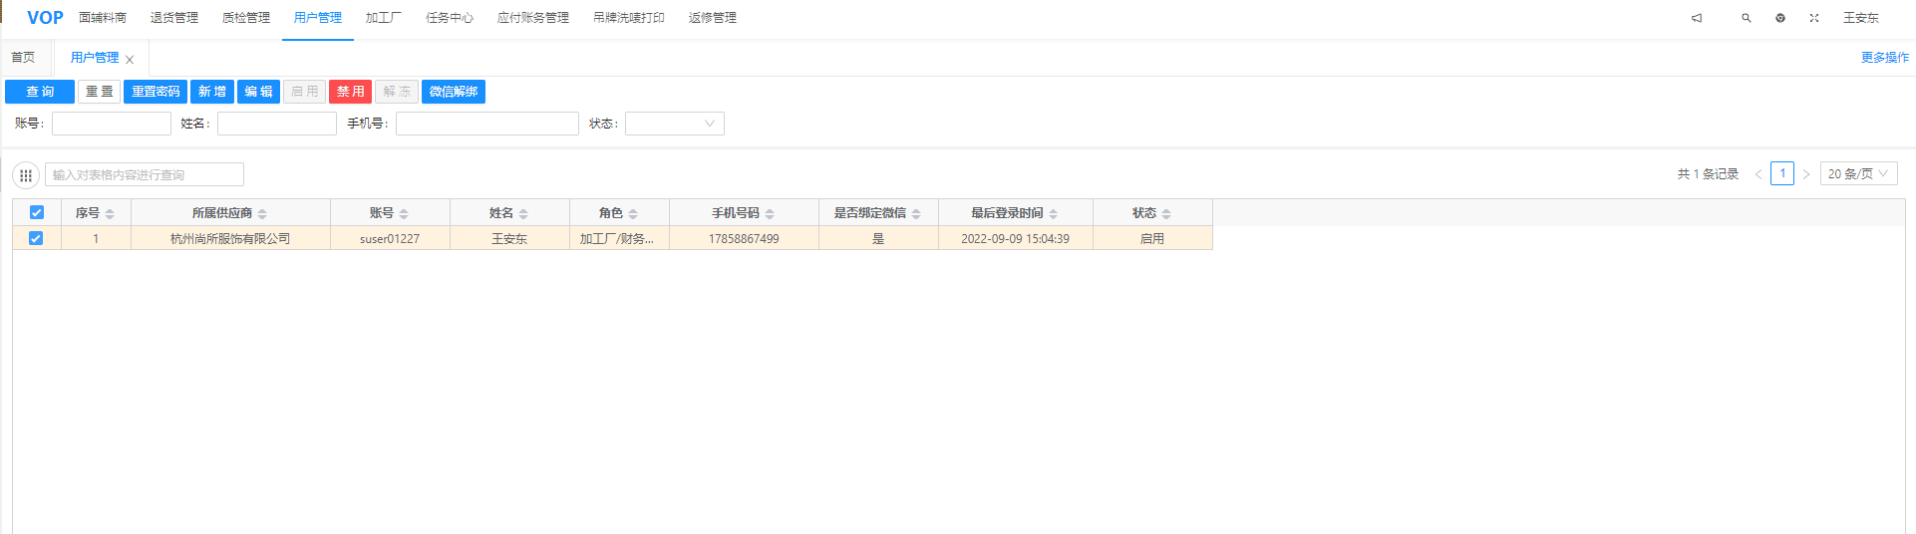Open the search magnifier in top bar
Viewport: 1916px width, 534px height.
[1747, 18]
